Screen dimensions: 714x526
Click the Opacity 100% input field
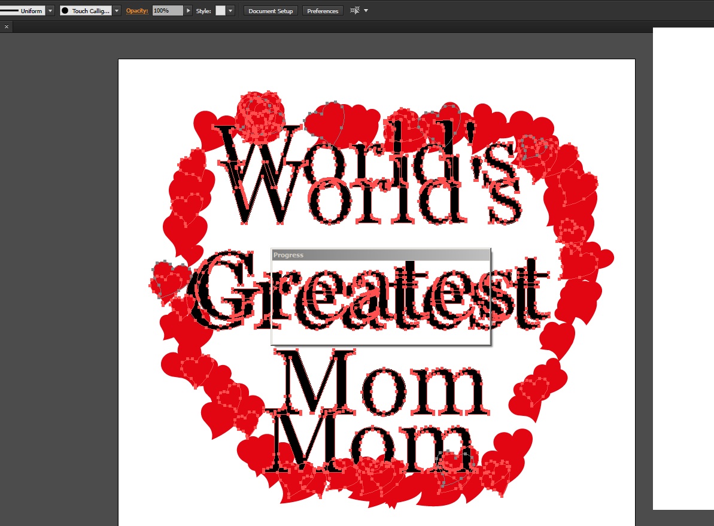click(x=167, y=11)
